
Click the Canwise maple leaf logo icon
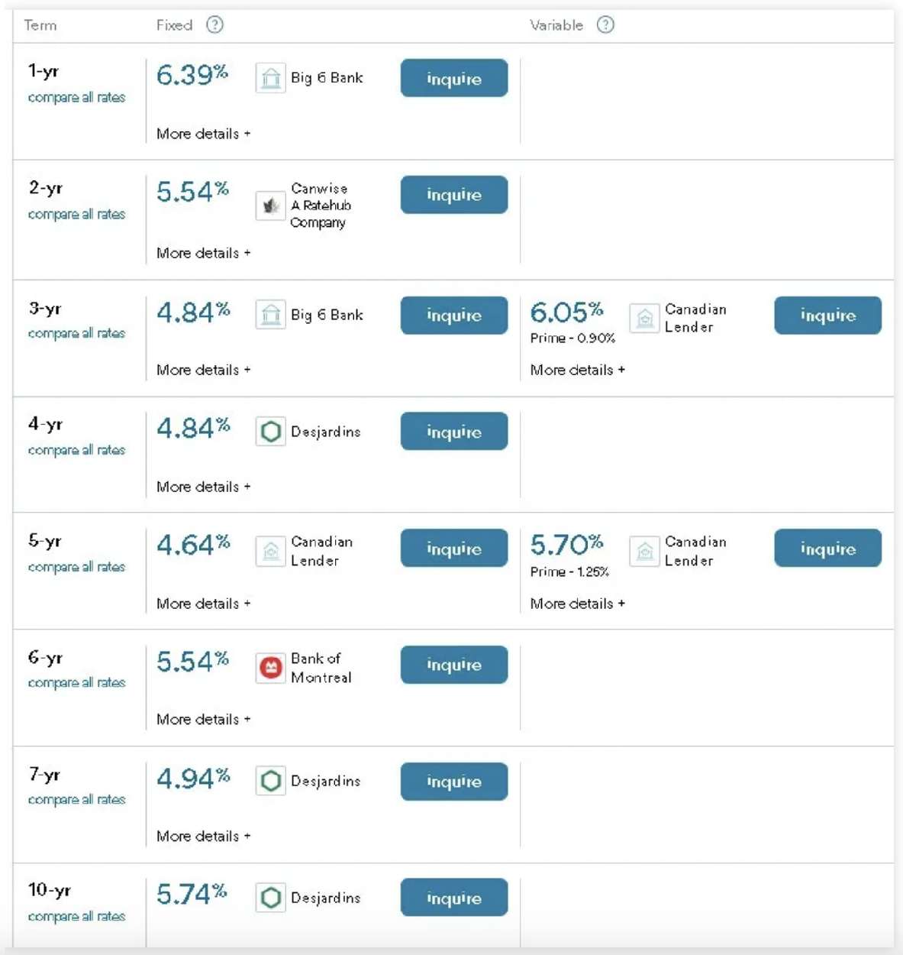coord(270,206)
